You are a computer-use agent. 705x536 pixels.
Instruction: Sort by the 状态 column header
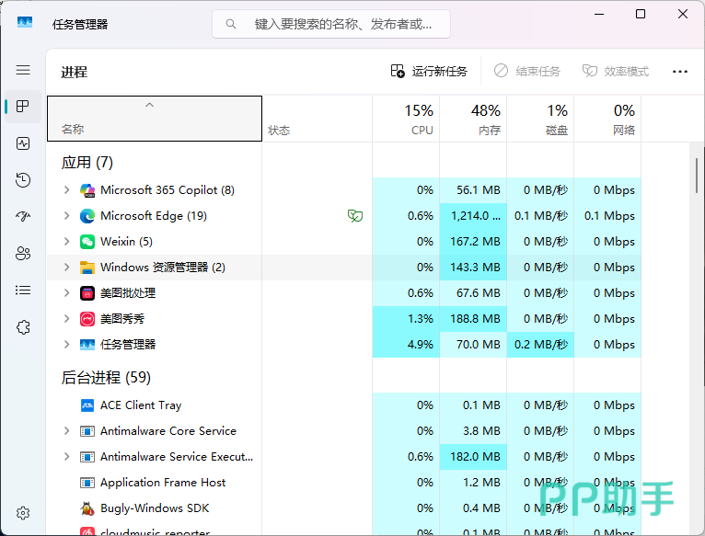point(317,119)
